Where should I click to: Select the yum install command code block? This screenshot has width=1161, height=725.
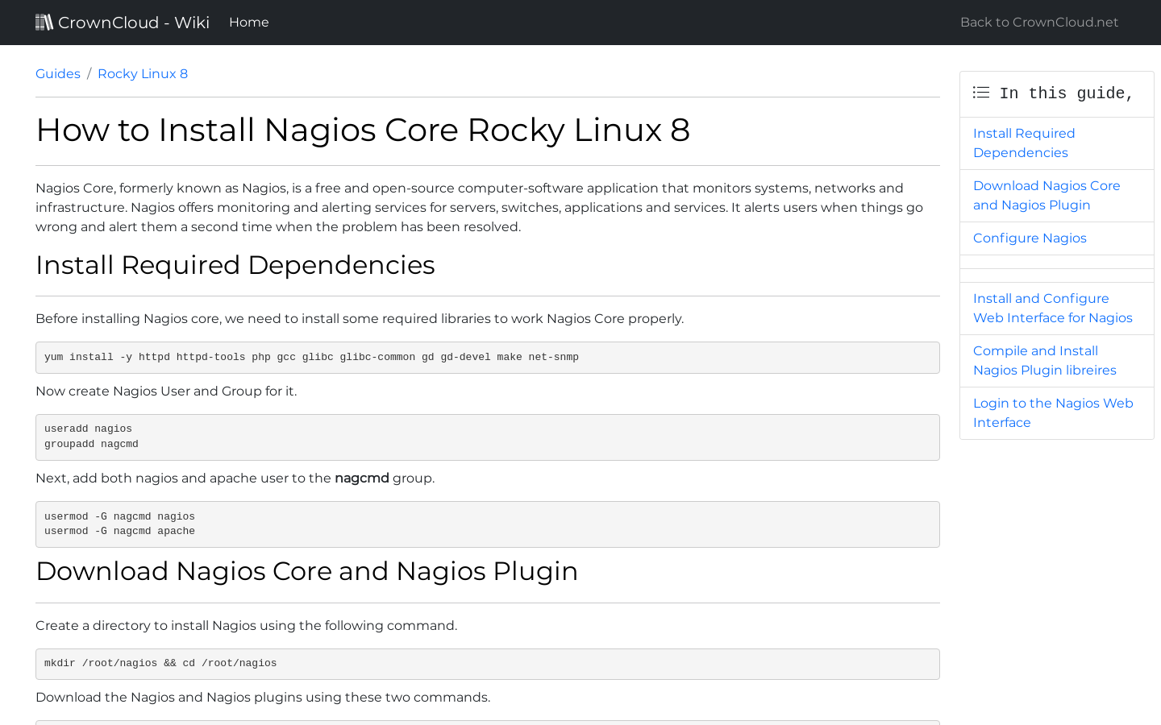pos(487,357)
